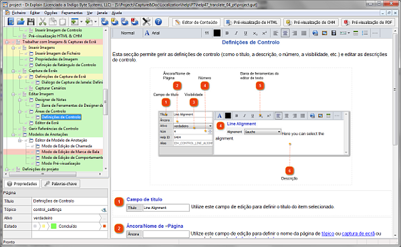401x247 pixels.
Task: Change the font size value 11
Action: (x=207, y=33)
